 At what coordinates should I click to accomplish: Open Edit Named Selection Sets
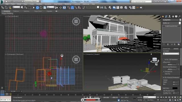pos(84,8)
